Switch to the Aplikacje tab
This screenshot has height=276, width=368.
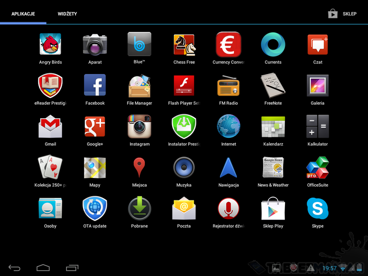(23, 14)
